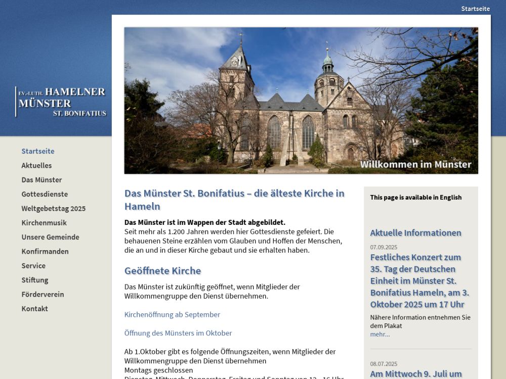Select Weltgebetstag 2025 menu entry
Screen dimensions: 506x379
click(x=53, y=209)
